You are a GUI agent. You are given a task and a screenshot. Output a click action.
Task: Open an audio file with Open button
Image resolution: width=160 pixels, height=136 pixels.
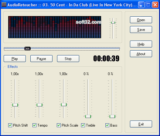coord(141,20)
